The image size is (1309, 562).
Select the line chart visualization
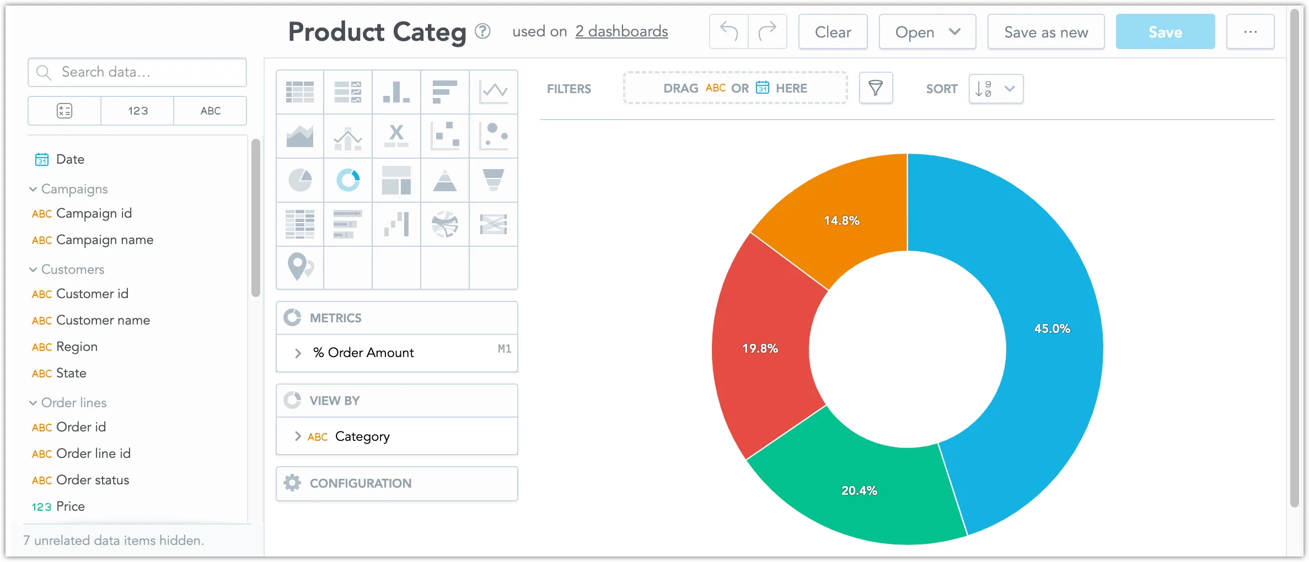click(x=493, y=92)
